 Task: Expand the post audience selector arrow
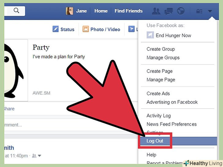pos(40,156)
